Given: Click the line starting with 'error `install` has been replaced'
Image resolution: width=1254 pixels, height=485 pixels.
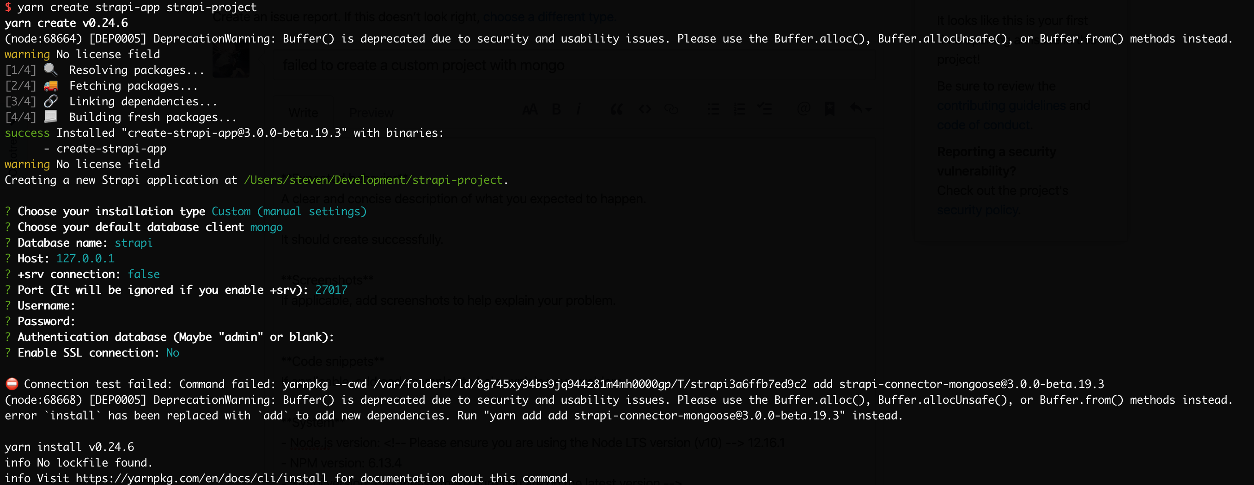Looking at the screenshot, I should (453, 415).
